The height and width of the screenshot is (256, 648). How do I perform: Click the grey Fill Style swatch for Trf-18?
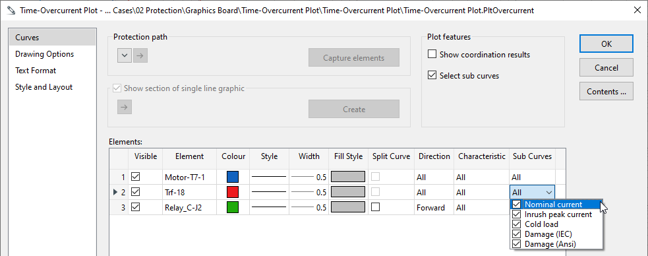[348, 192]
